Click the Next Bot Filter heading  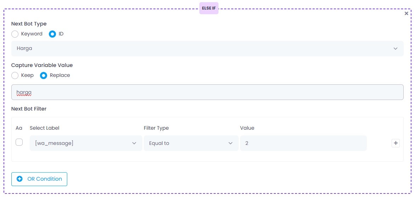pos(29,108)
